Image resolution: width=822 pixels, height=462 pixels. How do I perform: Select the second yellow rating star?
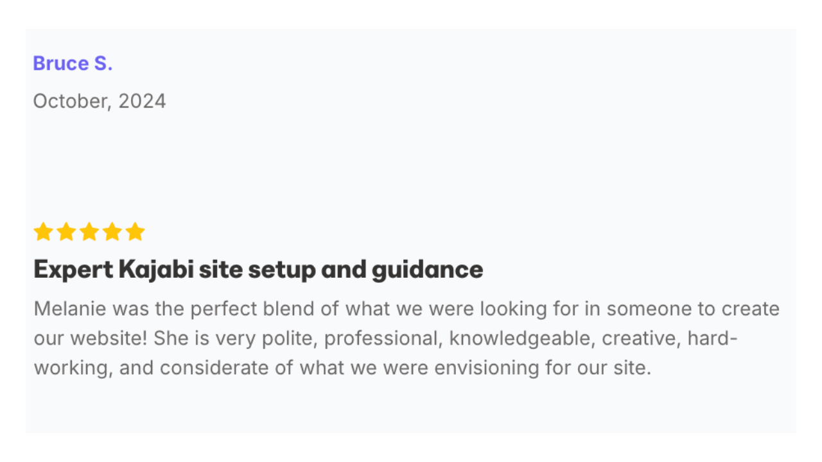(x=66, y=232)
